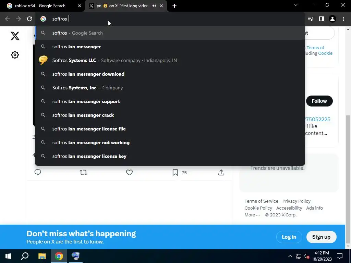Click the taskbar clock showing 4:12 PM
This screenshot has height=263, width=351.
322,256
